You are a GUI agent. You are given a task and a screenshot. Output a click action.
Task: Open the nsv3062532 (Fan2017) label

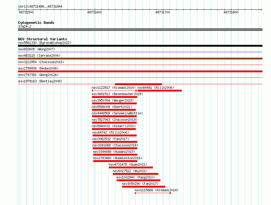click(x=111, y=139)
